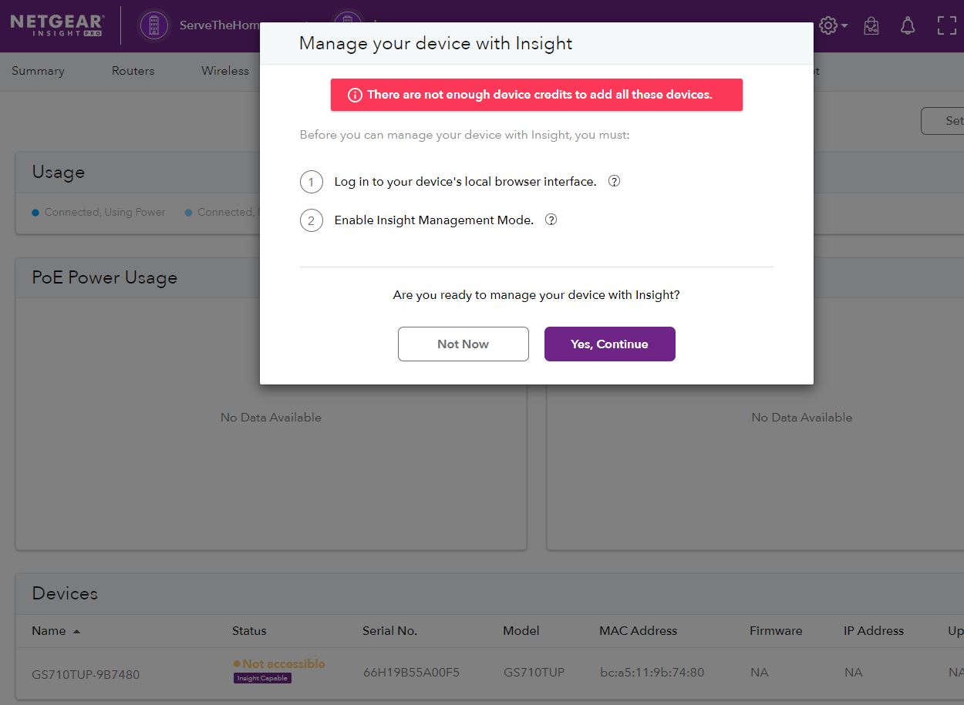Click help icon next to local browser interface
The height and width of the screenshot is (705, 964).
tap(615, 181)
